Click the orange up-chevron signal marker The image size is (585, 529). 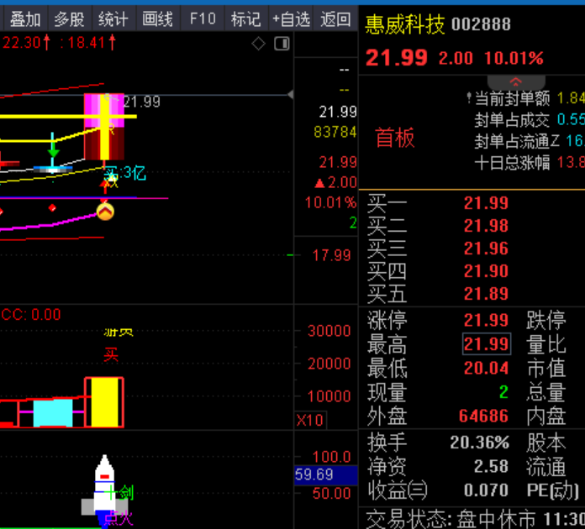105,212
